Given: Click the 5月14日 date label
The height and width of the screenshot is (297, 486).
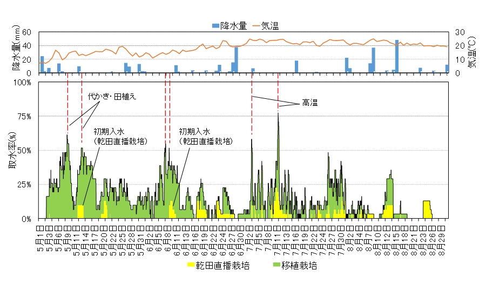Looking at the screenshot, I should tap(86, 241).
